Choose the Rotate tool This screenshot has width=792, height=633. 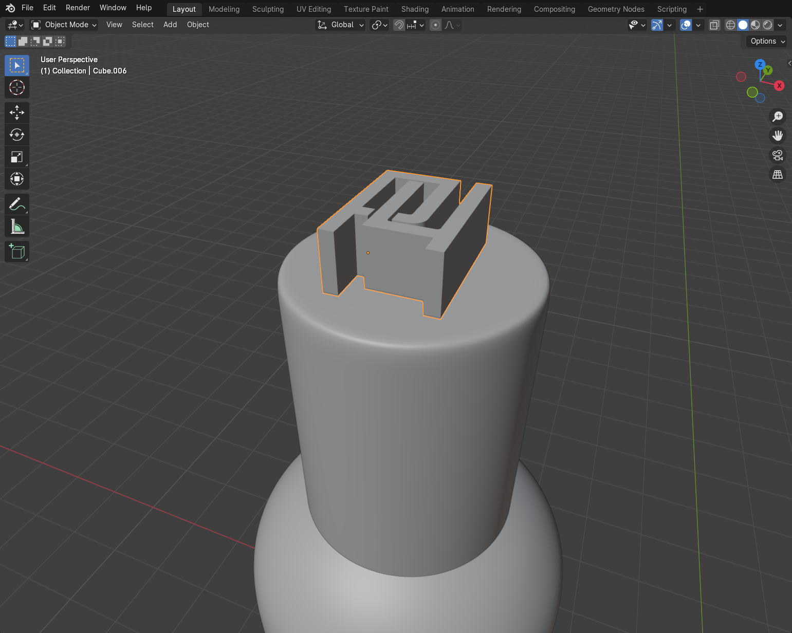pyautogui.click(x=17, y=135)
